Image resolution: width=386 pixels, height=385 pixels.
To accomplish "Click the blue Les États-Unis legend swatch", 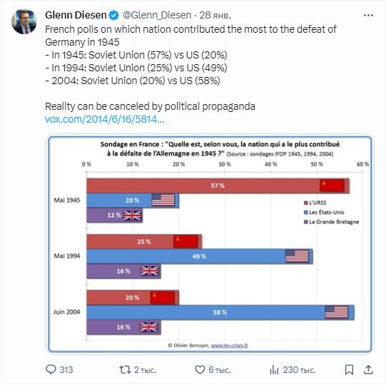I will click(306, 212).
